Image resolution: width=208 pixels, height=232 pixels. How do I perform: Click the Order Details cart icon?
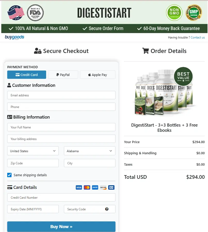click(x=146, y=51)
